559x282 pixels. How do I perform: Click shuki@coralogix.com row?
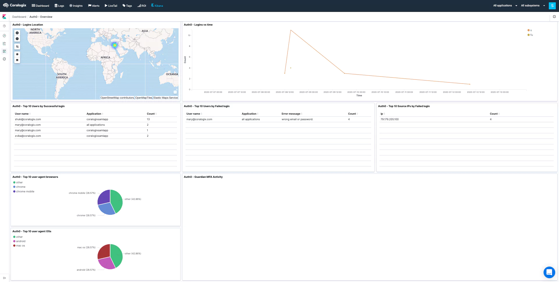pyautogui.click(x=95, y=119)
